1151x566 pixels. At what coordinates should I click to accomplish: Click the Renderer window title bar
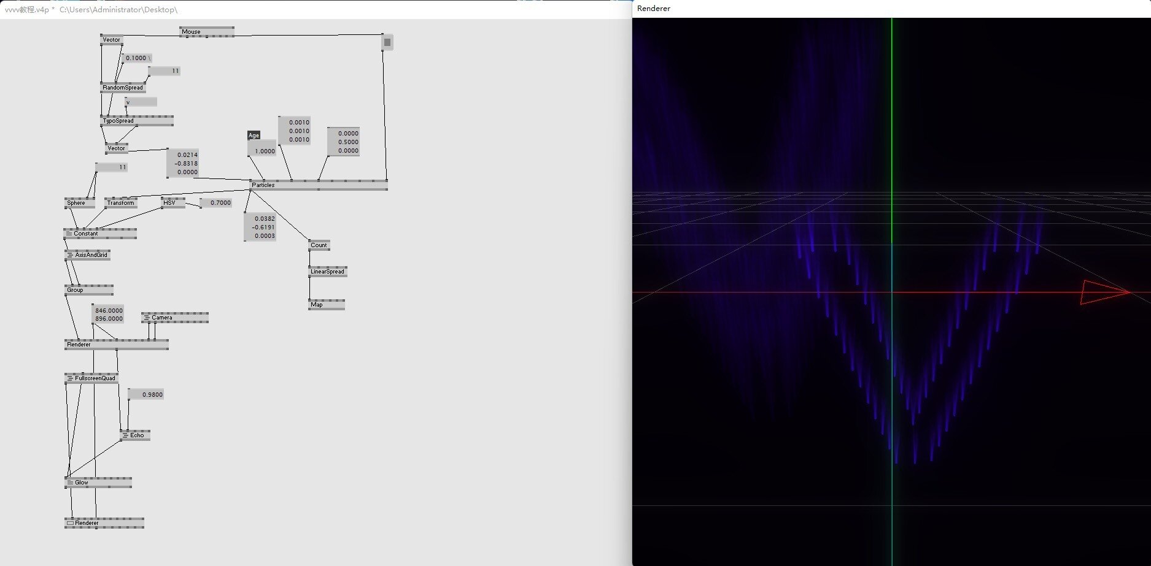pos(891,9)
